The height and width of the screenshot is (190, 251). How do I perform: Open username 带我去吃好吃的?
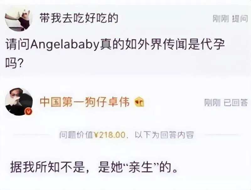[79, 18]
